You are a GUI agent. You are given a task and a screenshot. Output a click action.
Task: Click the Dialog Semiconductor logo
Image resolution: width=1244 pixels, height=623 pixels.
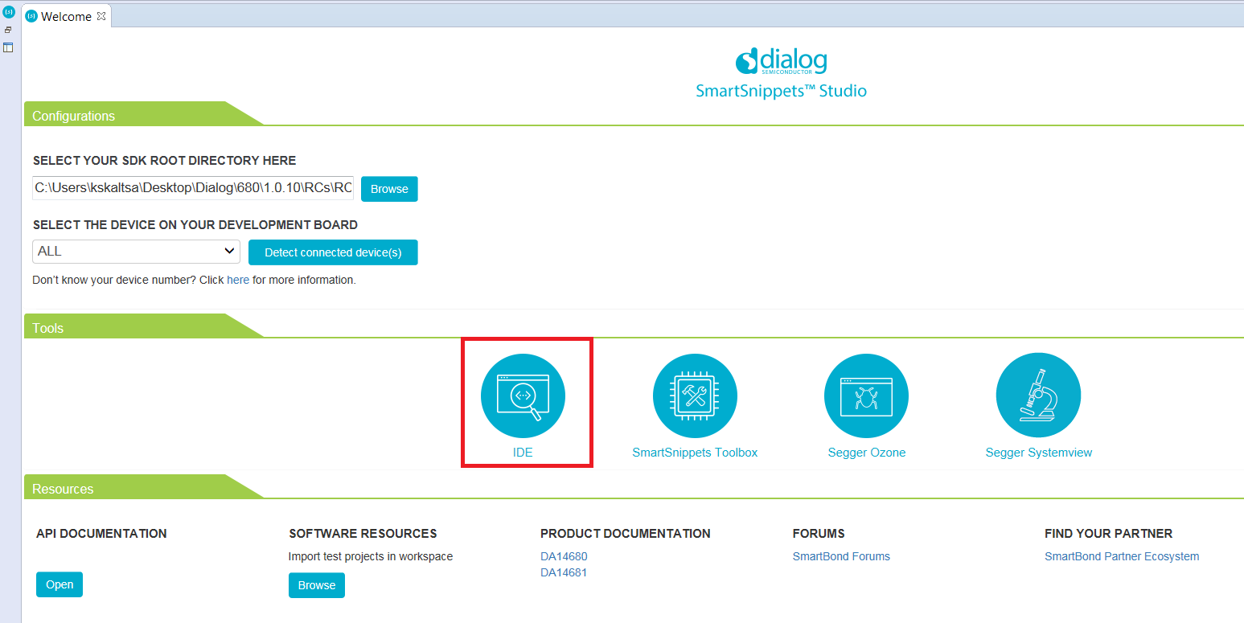[781, 60]
